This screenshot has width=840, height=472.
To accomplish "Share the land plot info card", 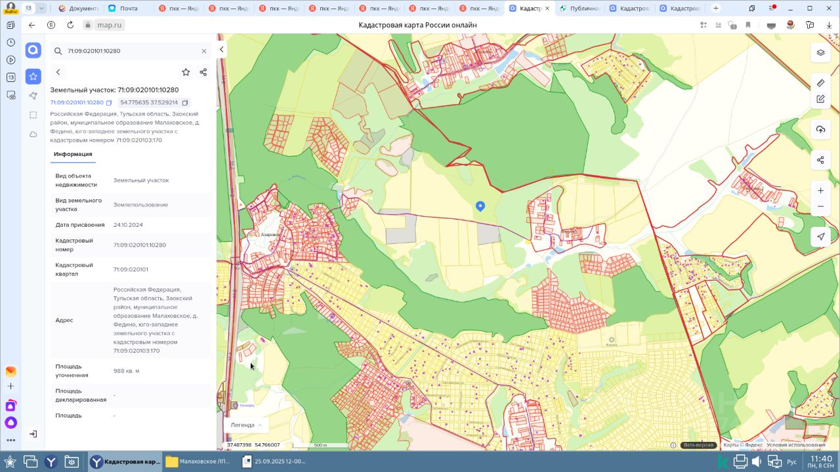I will pos(203,72).
